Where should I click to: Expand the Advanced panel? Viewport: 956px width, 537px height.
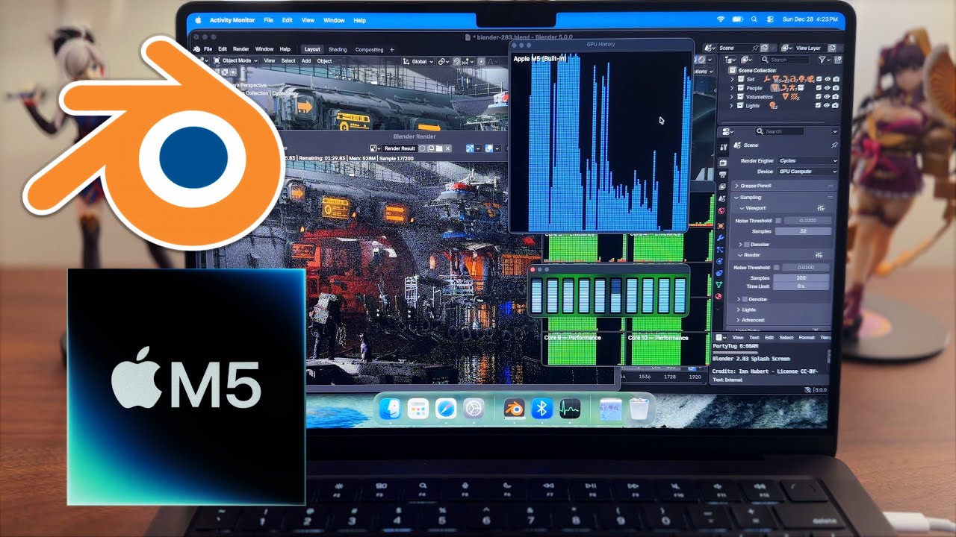coord(738,320)
